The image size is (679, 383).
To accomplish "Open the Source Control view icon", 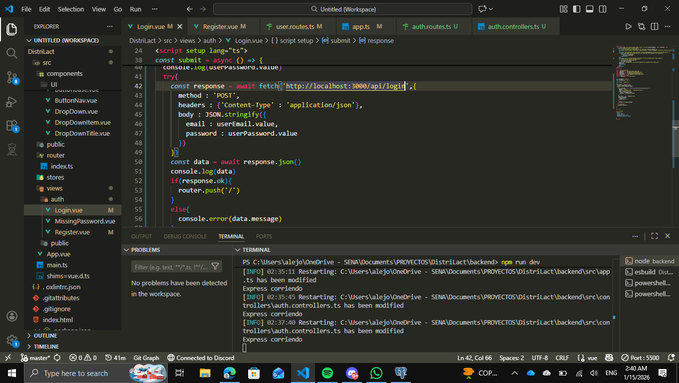I will pyautogui.click(x=12, y=77).
